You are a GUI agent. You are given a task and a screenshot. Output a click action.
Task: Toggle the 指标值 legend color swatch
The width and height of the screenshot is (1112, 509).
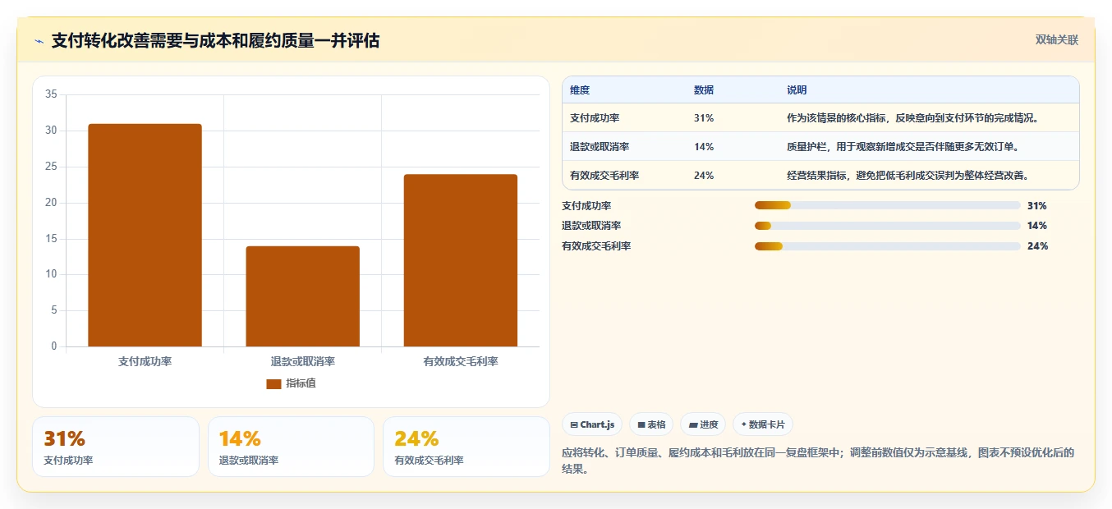[x=273, y=384]
